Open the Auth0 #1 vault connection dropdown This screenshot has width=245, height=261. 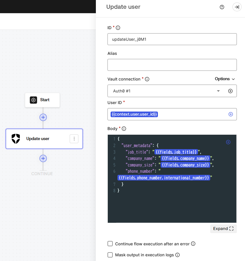pyautogui.click(x=218, y=91)
